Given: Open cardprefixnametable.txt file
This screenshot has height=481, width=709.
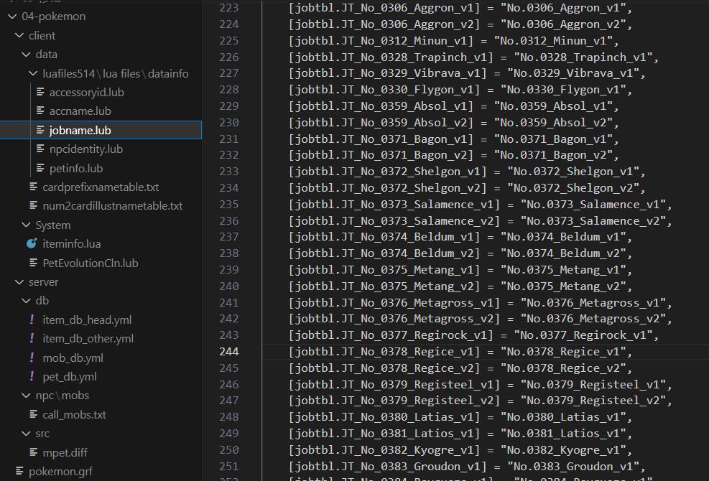Looking at the screenshot, I should coord(101,187).
